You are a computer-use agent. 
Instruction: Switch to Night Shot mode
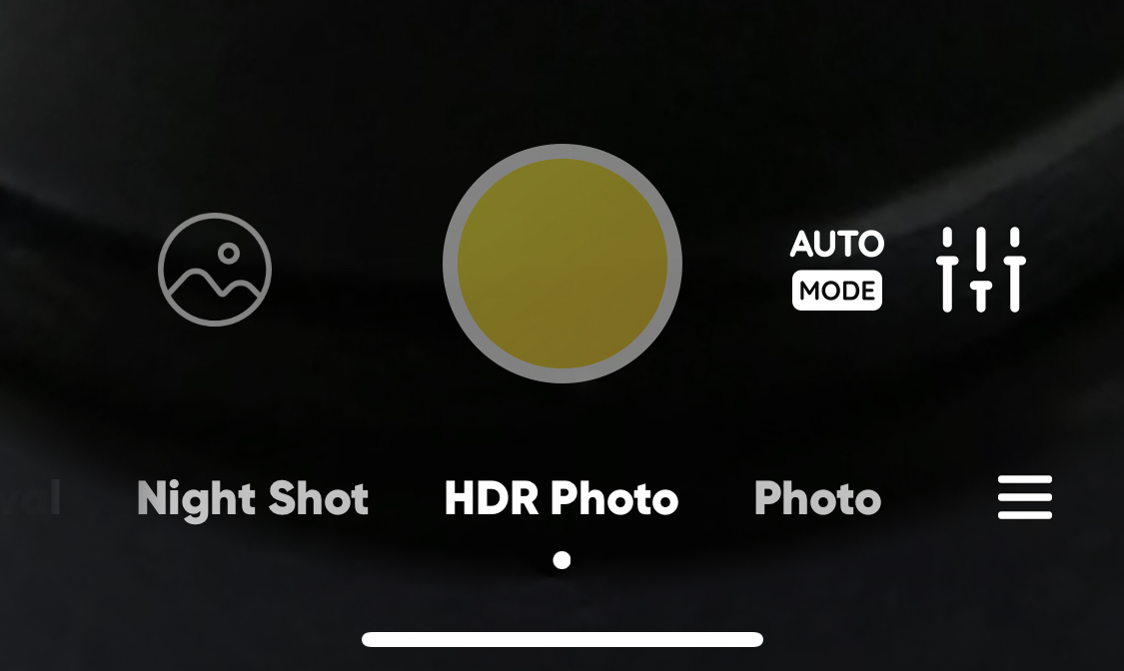253,497
